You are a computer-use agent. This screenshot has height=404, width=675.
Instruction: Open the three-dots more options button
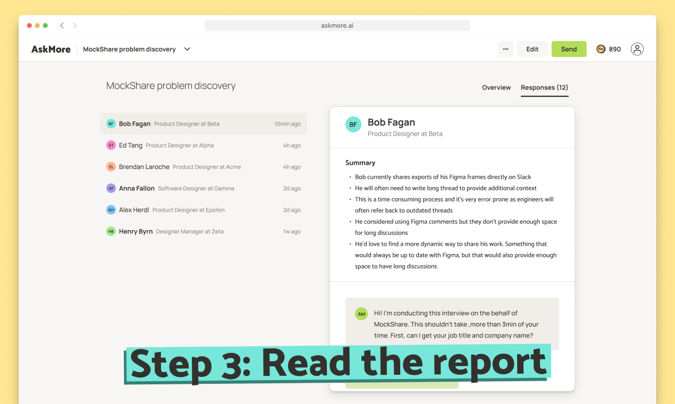pyautogui.click(x=505, y=49)
